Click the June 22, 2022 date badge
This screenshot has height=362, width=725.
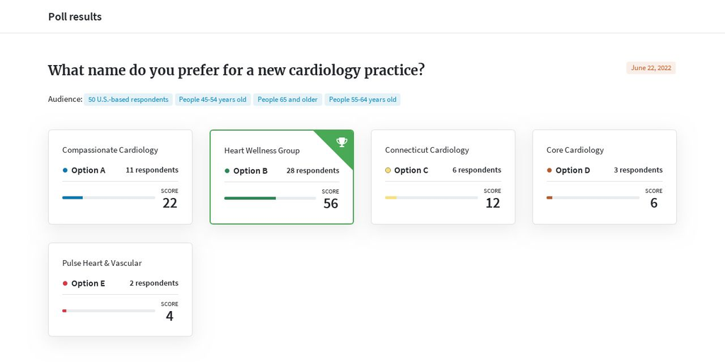coord(651,68)
